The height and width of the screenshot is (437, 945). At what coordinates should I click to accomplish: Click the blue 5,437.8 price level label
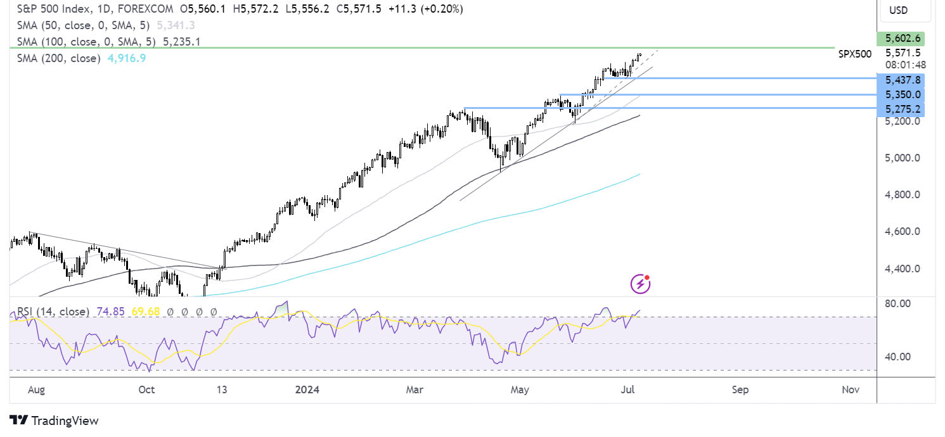coord(899,80)
